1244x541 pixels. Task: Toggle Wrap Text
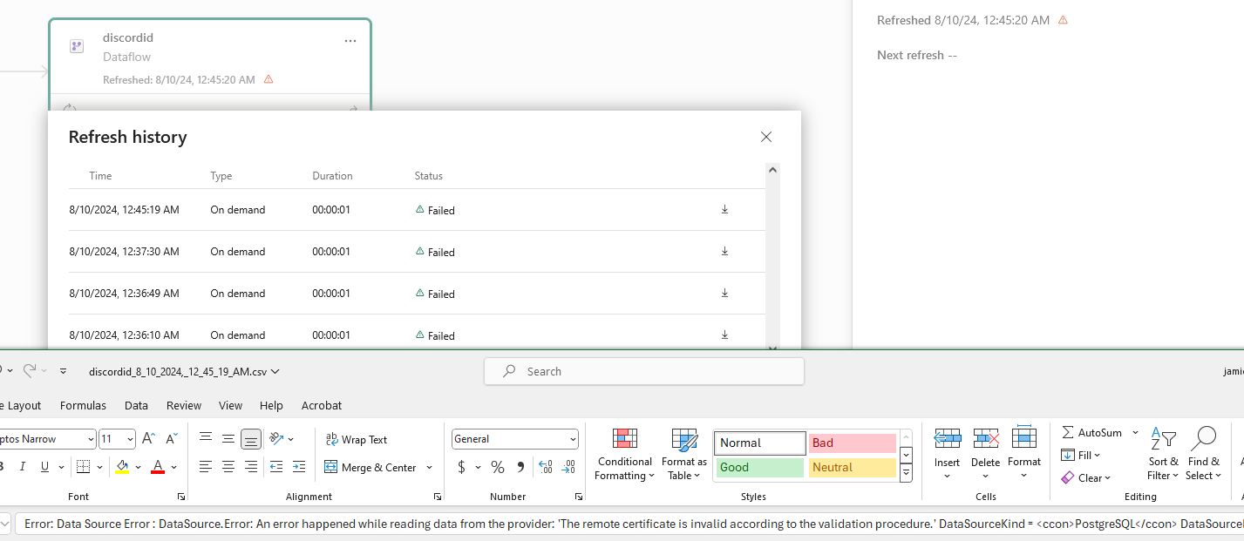tap(356, 439)
